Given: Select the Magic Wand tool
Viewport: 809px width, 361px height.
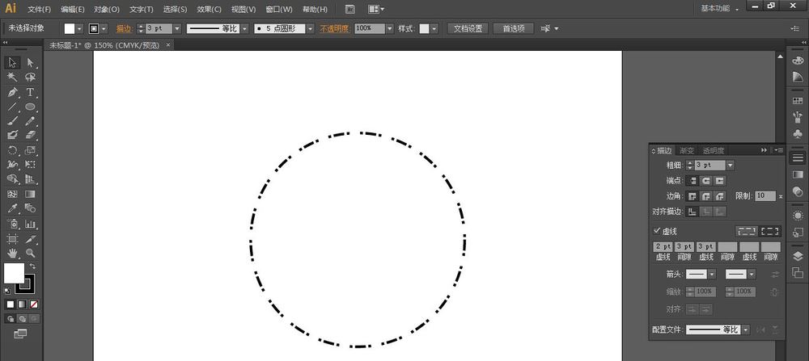Looking at the screenshot, I should (12, 78).
